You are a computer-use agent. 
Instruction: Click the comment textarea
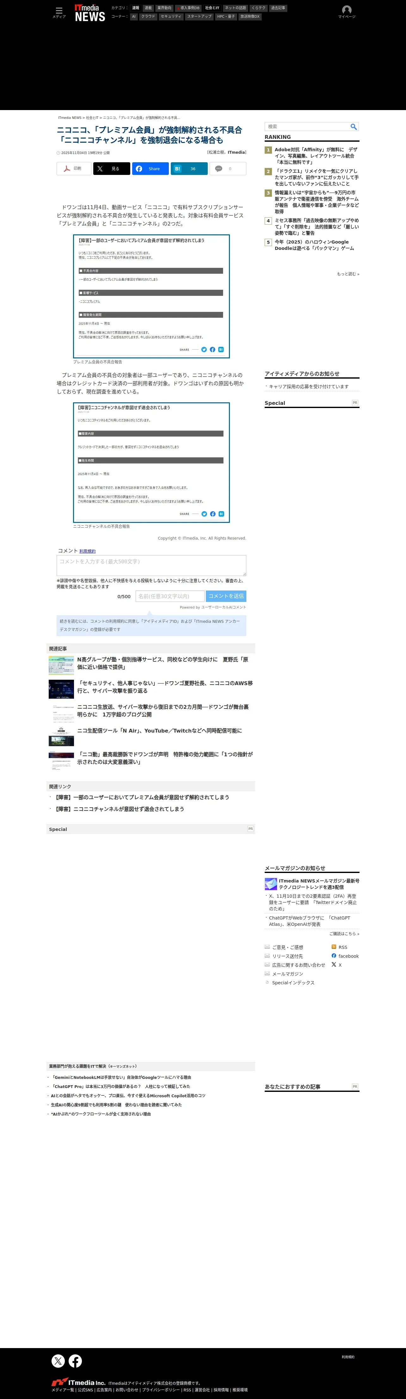coord(151,565)
